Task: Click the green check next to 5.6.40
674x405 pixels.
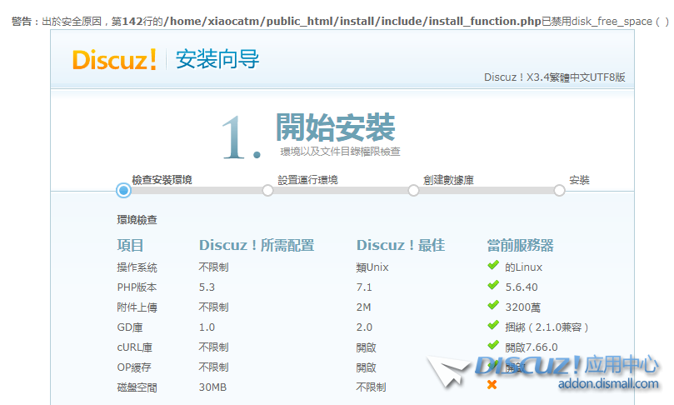Action: [x=493, y=287]
